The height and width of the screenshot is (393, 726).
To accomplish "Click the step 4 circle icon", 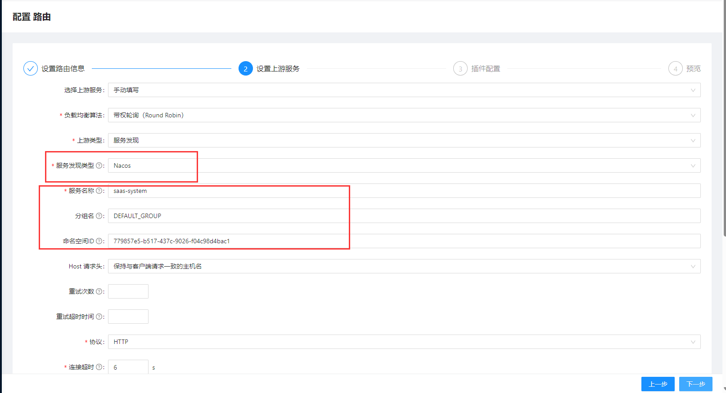I will coord(676,68).
